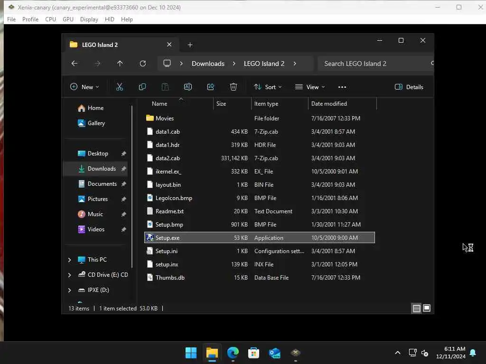
Task: Open Microsoft Store from taskbar
Action: pyautogui.click(x=253, y=353)
